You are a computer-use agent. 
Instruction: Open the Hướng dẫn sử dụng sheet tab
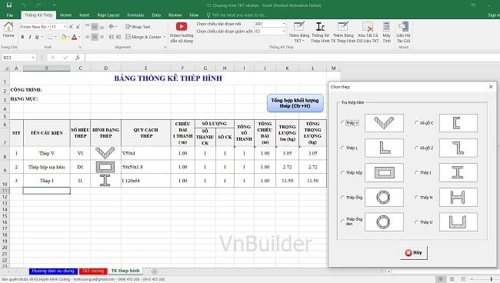pos(53,271)
